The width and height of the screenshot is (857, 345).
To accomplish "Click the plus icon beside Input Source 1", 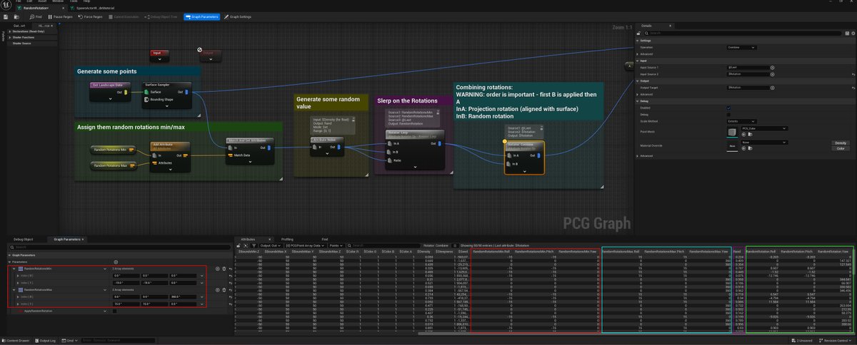I will [772, 68].
